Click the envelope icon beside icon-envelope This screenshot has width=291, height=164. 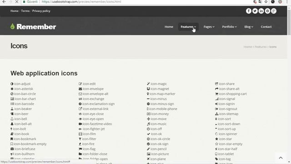point(80,89)
